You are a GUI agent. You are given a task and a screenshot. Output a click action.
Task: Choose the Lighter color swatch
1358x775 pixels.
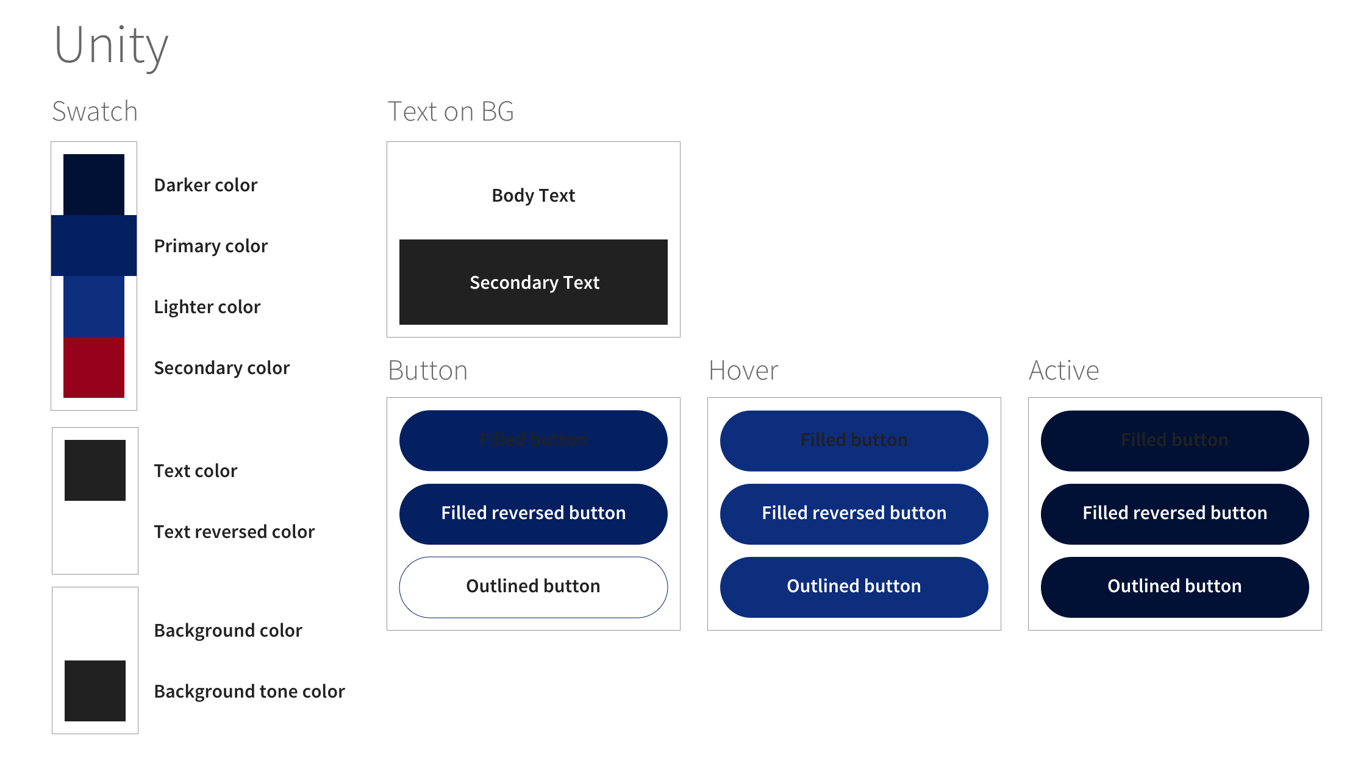[94, 306]
